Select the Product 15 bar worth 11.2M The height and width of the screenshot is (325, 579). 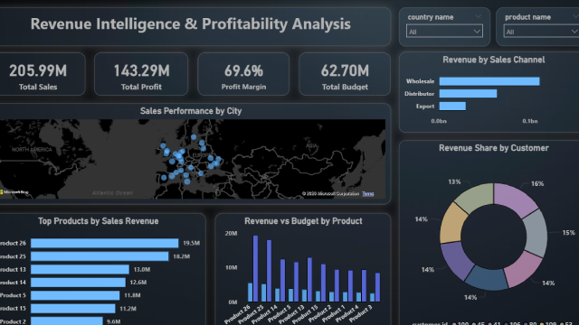pyautogui.click(x=73, y=309)
